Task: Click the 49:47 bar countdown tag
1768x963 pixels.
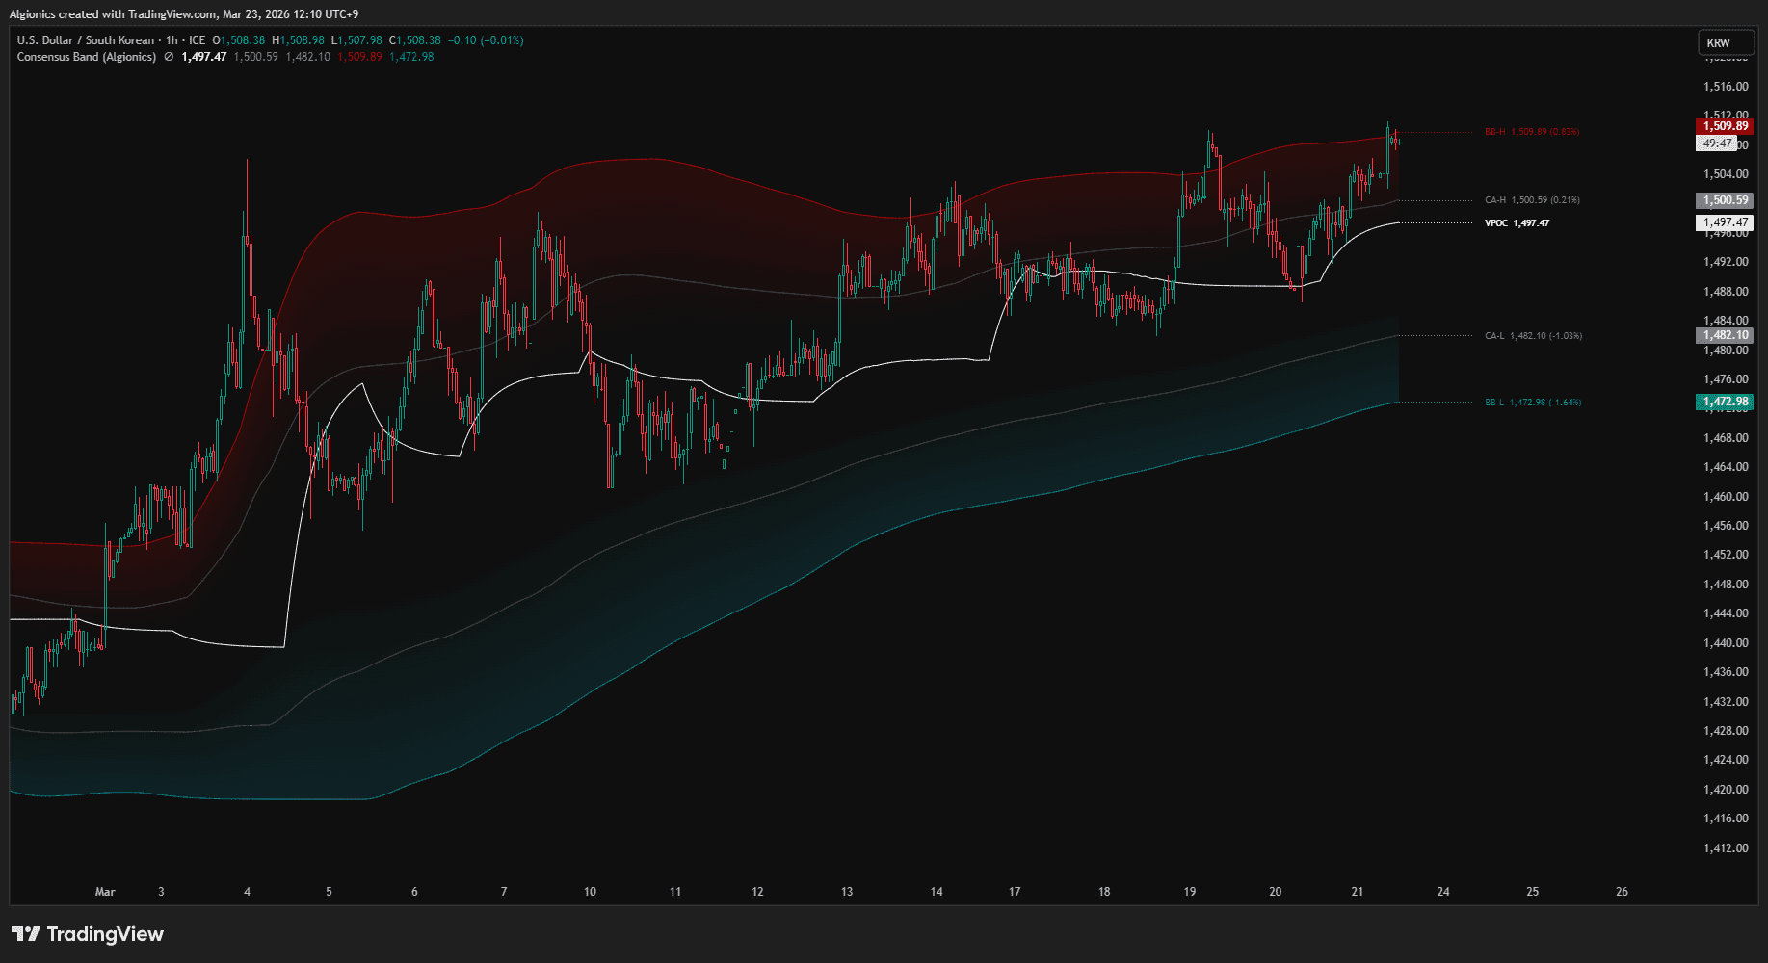Action: point(1717,143)
